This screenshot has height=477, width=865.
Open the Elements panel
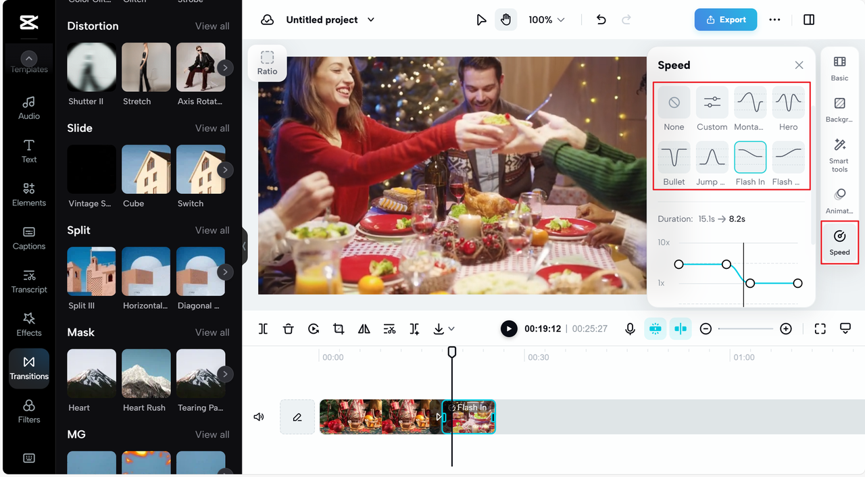point(29,195)
